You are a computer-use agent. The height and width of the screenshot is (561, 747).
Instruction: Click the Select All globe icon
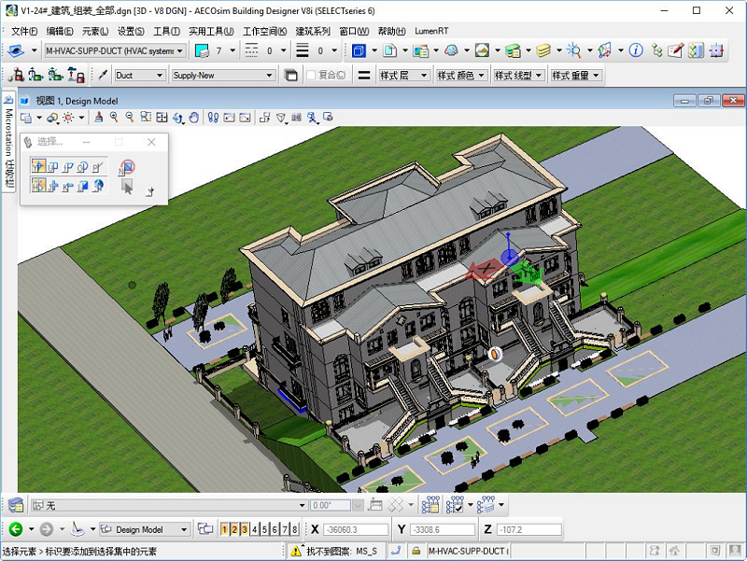point(98,186)
